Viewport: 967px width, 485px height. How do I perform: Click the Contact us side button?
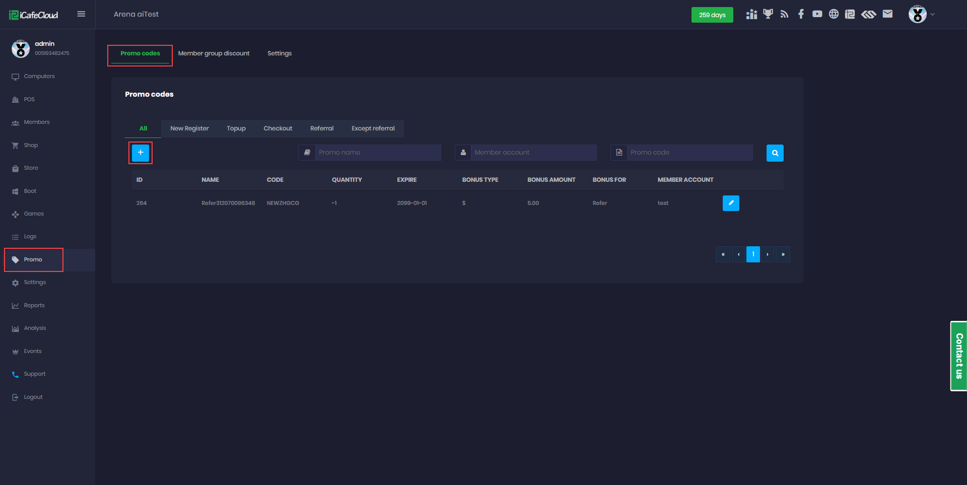[x=958, y=356]
